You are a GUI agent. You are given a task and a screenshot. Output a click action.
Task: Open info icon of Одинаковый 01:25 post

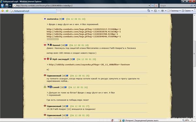pos(67,76)
